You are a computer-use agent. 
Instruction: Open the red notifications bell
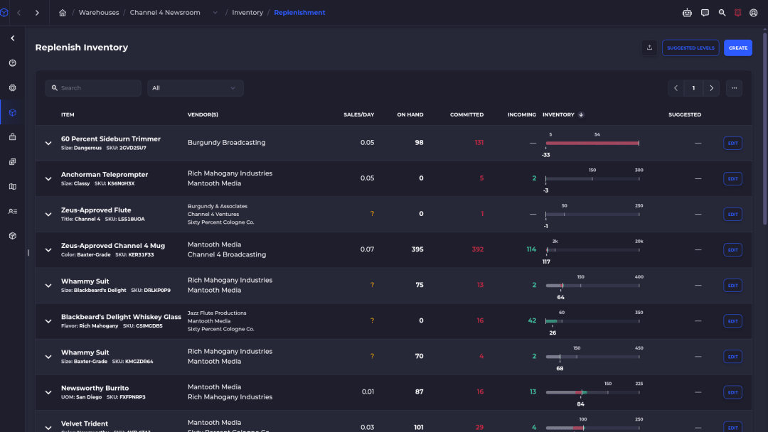pyautogui.click(x=737, y=13)
